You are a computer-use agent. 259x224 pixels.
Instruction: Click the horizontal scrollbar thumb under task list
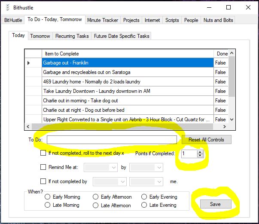click(122, 127)
